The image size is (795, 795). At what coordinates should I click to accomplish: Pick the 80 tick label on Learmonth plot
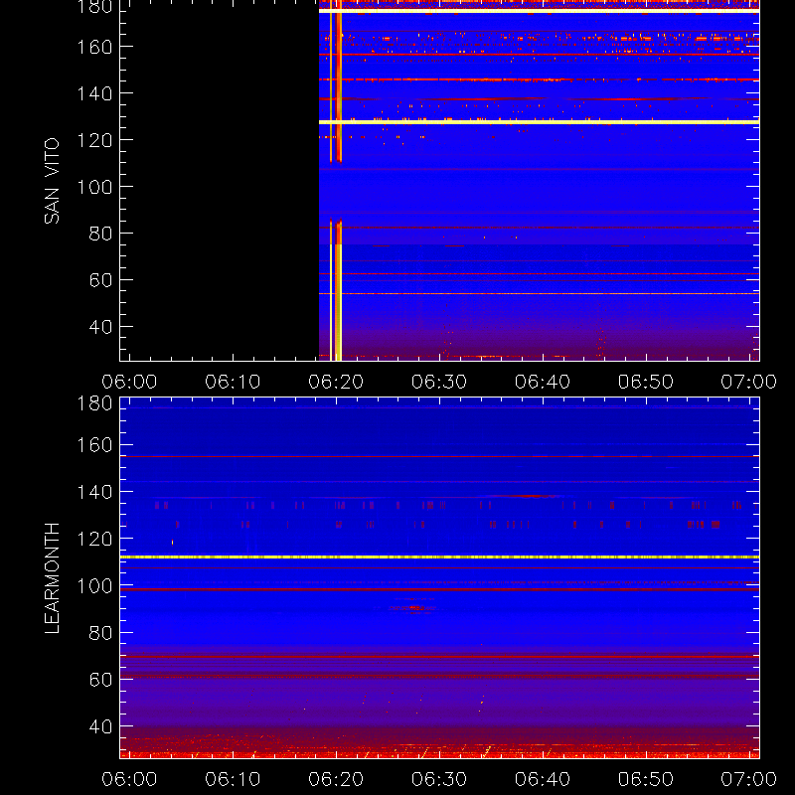click(x=100, y=633)
